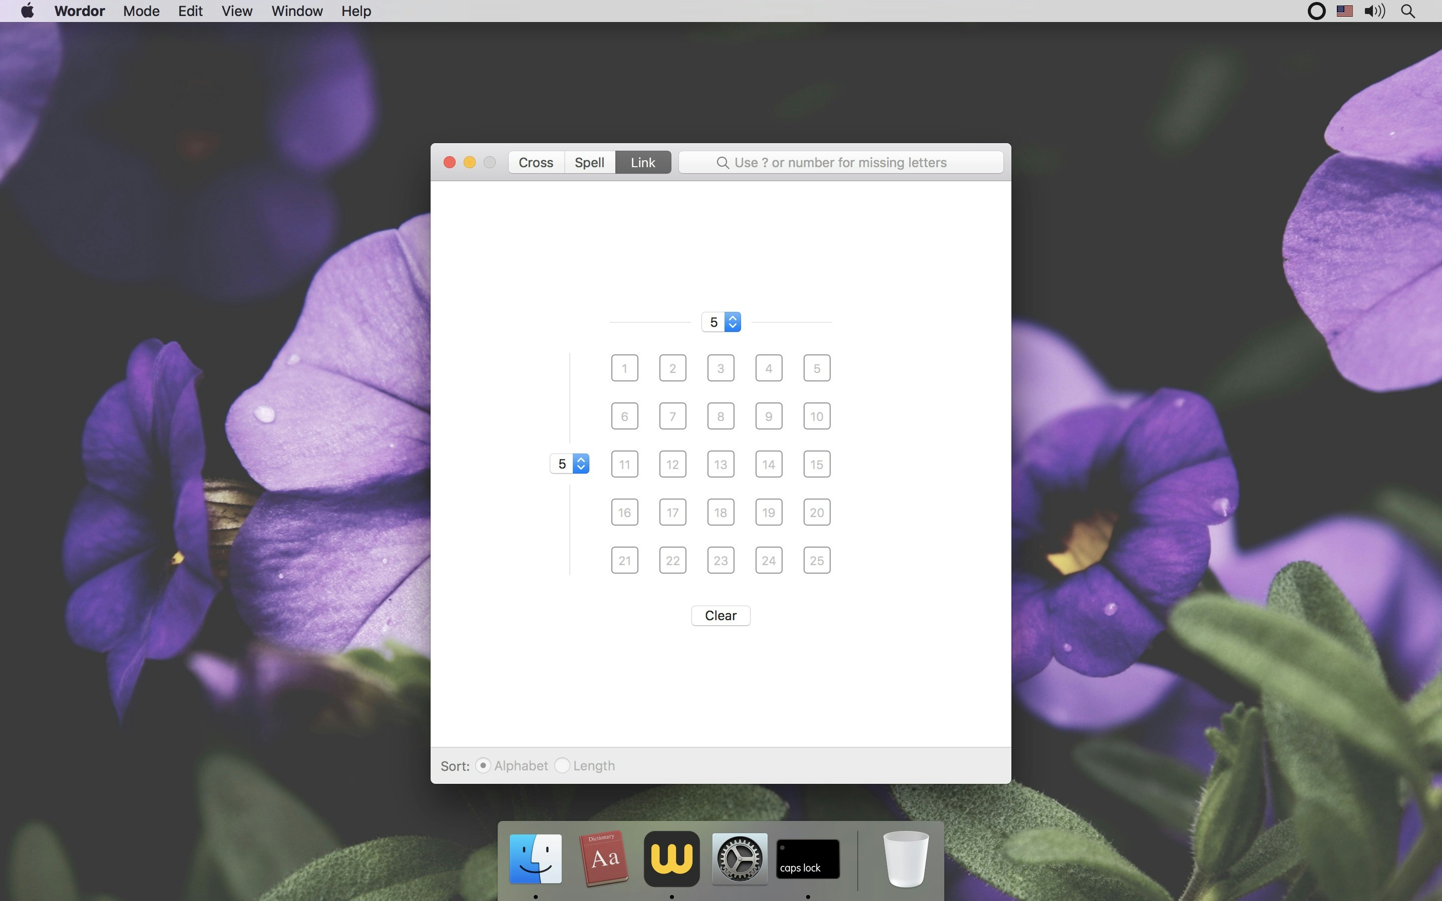
Task: Select the Length sort radio button
Action: pos(562,765)
